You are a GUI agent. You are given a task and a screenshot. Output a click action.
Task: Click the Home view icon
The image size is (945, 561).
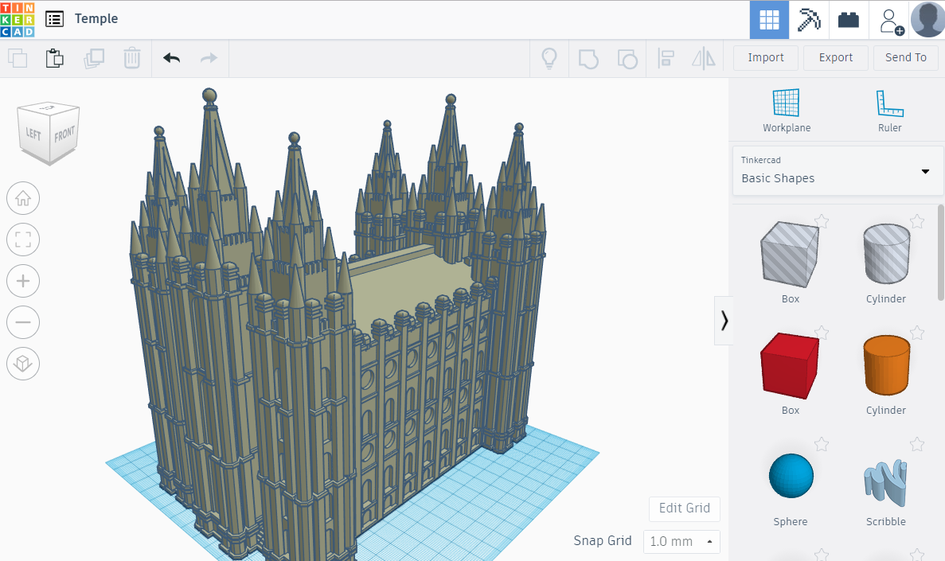[x=23, y=198]
